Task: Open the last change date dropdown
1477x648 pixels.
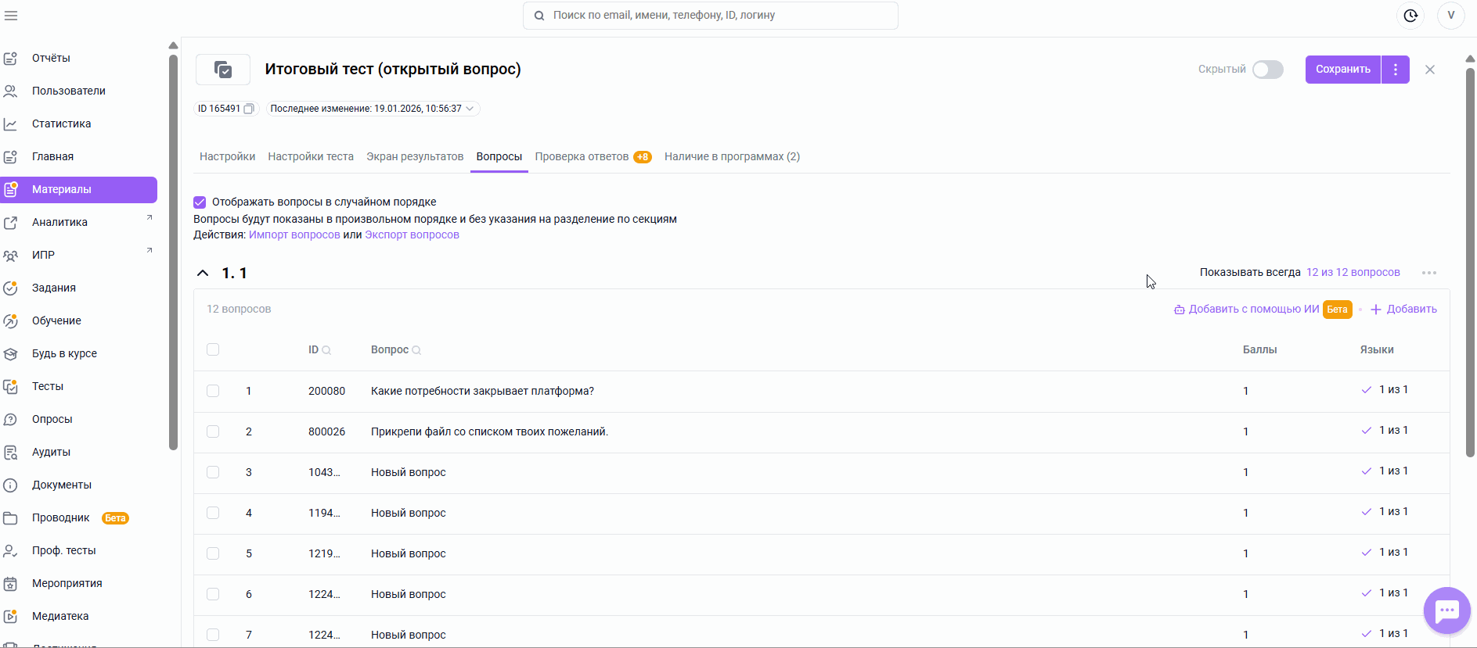Action: tap(470, 109)
